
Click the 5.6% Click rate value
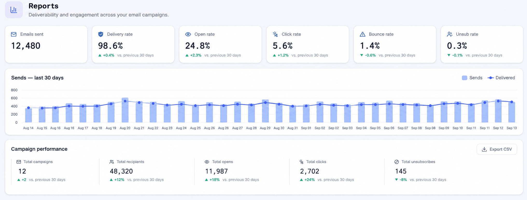point(283,46)
